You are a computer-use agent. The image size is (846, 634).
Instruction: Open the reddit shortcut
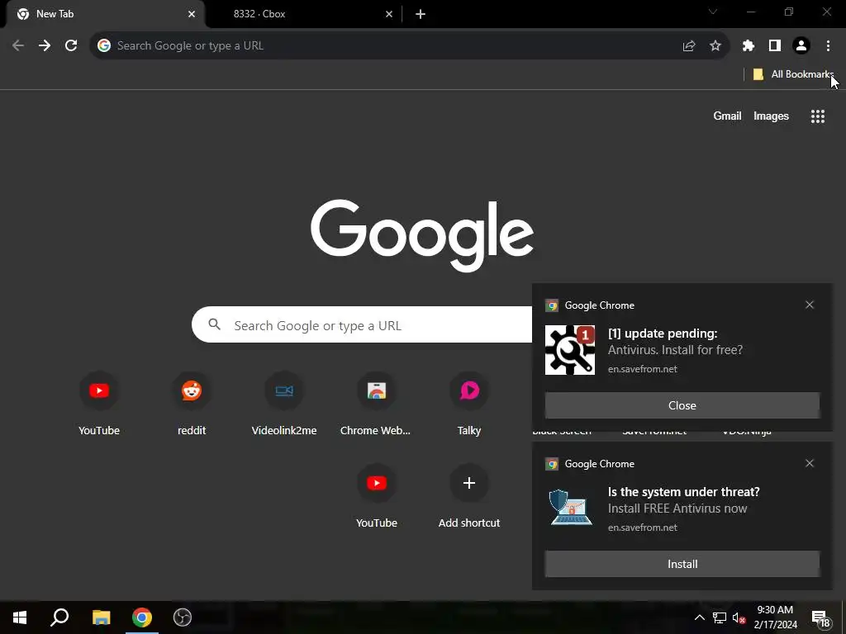192,403
